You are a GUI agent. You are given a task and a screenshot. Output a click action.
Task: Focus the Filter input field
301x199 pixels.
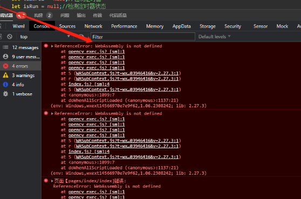click(143, 37)
